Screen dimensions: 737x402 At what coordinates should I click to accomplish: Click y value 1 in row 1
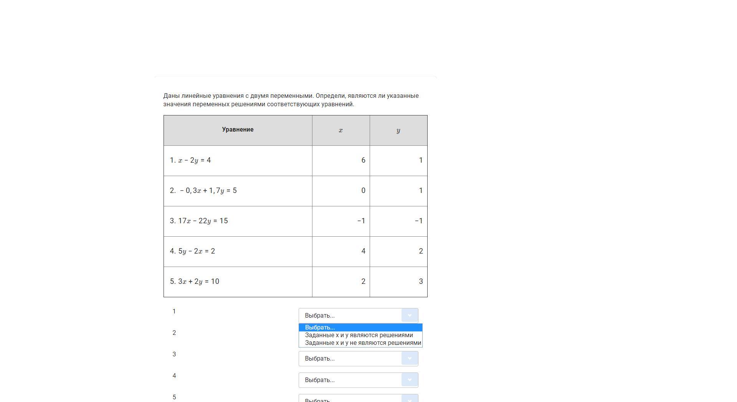(398, 160)
